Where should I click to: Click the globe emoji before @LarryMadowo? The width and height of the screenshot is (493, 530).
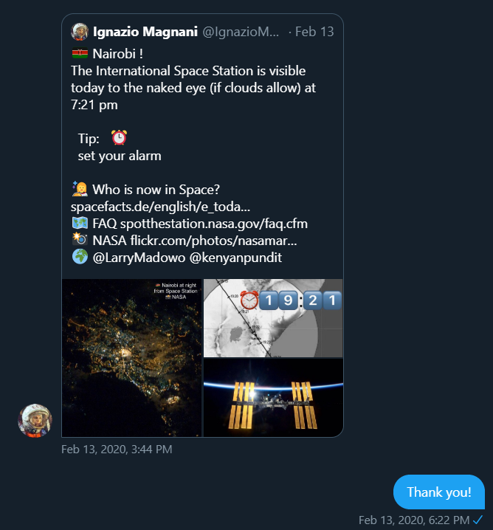click(x=80, y=257)
